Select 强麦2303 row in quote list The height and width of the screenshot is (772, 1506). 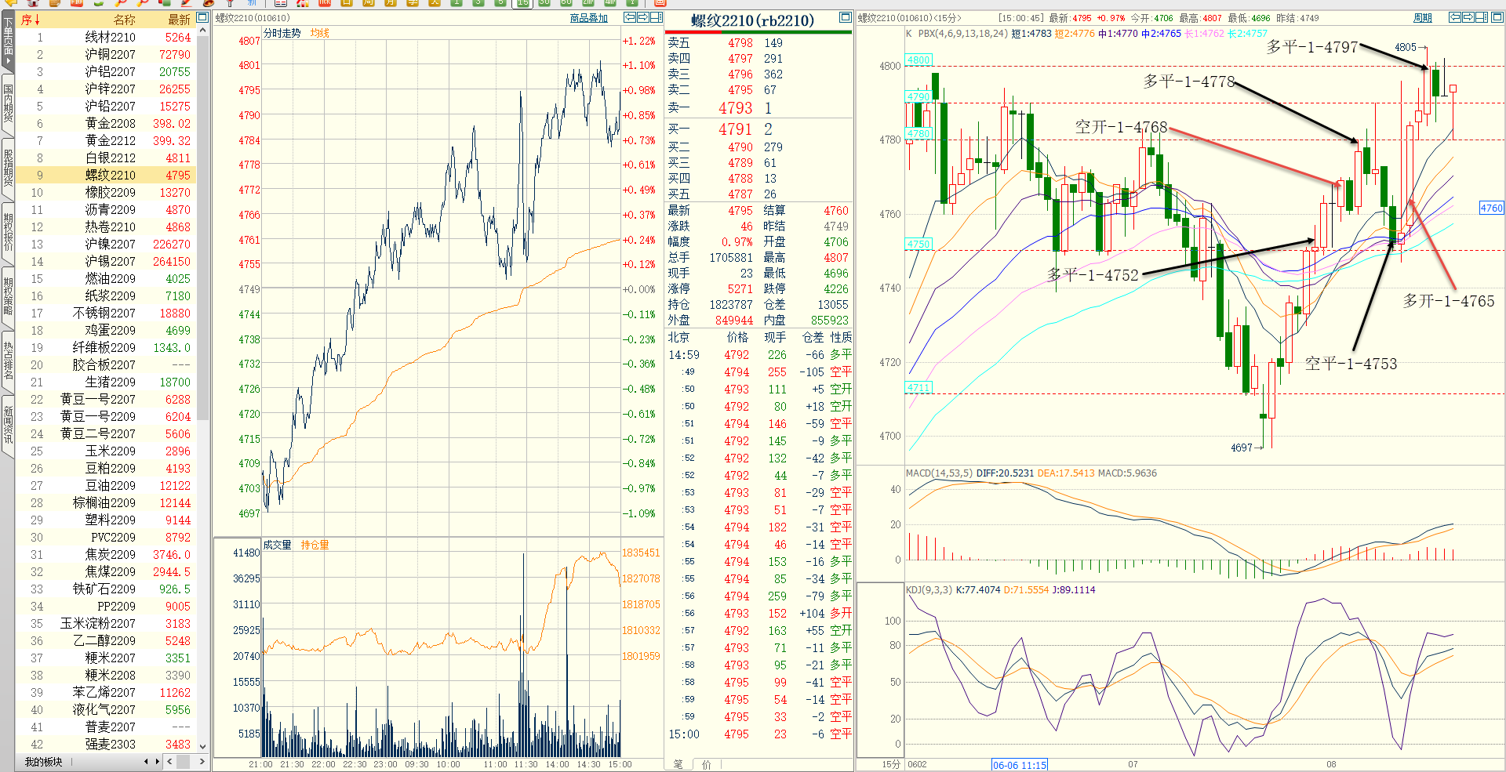[x=105, y=744]
